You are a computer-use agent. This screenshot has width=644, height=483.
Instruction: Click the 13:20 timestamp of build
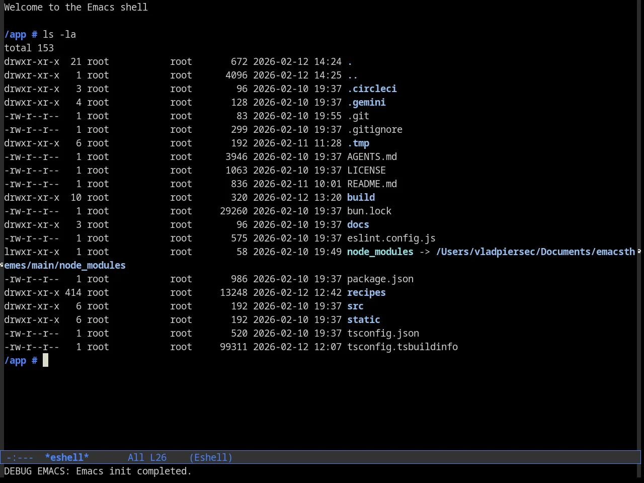tap(328, 197)
